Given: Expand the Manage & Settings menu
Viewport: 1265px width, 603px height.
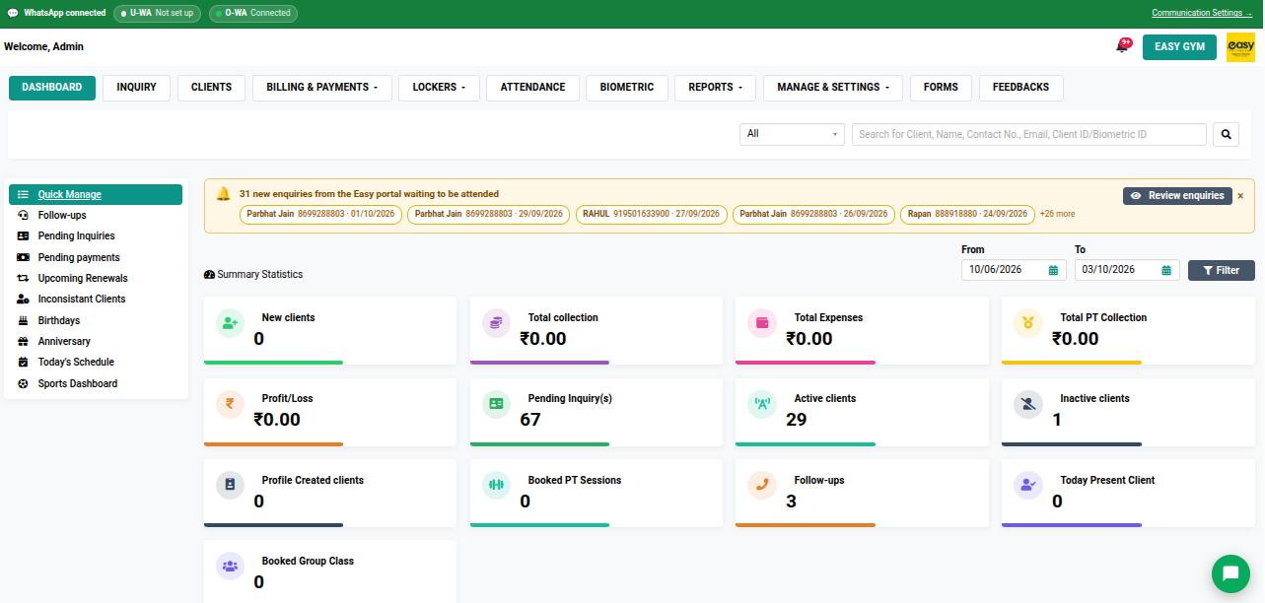Looking at the screenshot, I should coord(833,88).
